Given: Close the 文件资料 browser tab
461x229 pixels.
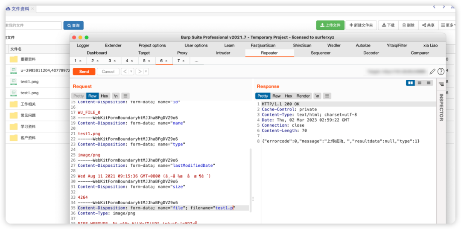Looking at the screenshot, I should tap(32, 9).
